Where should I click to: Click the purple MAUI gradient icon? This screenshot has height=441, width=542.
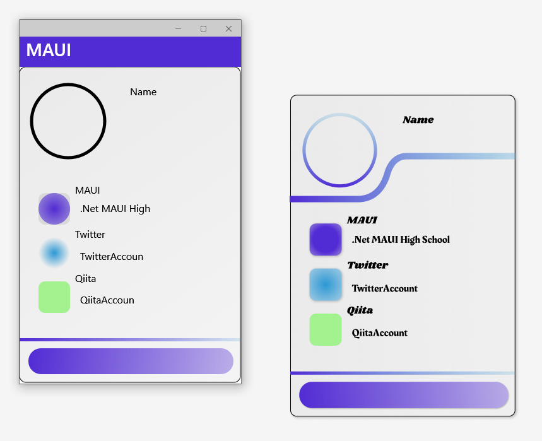tap(54, 208)
